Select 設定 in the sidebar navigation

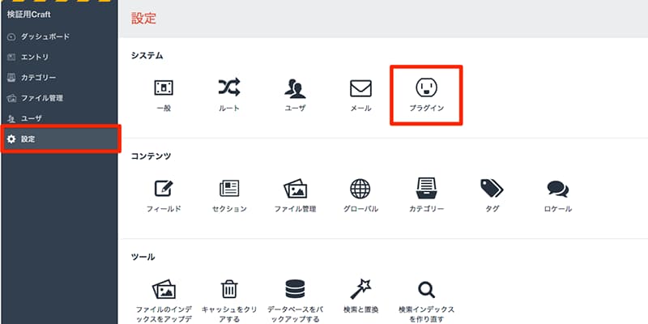point(28,139)
